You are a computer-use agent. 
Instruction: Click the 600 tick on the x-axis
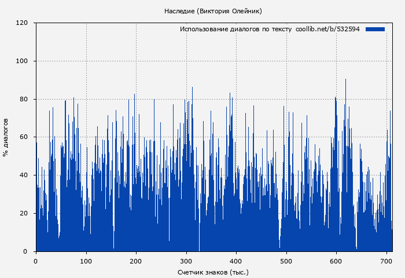[x=336, y=261]
